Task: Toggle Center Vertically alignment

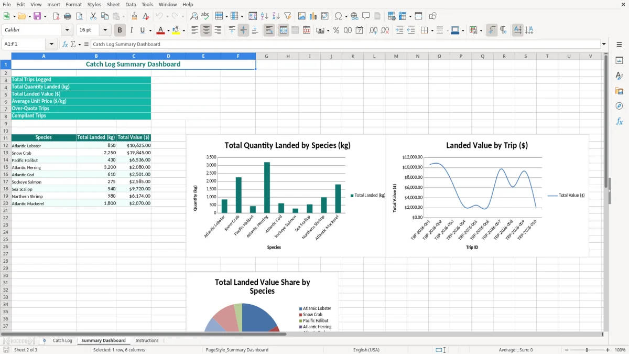Action: (x=243, y=30)
